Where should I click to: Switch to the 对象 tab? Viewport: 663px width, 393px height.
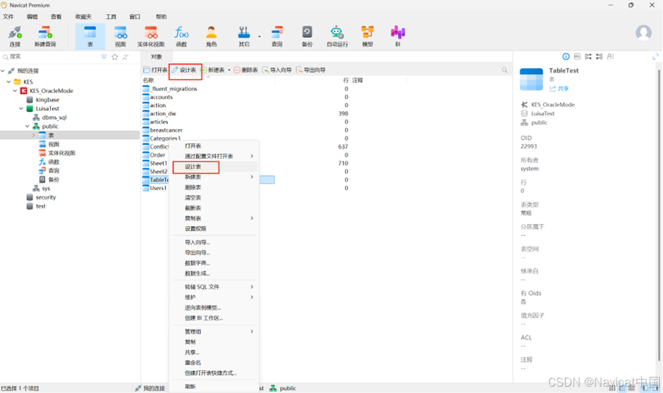157,56
